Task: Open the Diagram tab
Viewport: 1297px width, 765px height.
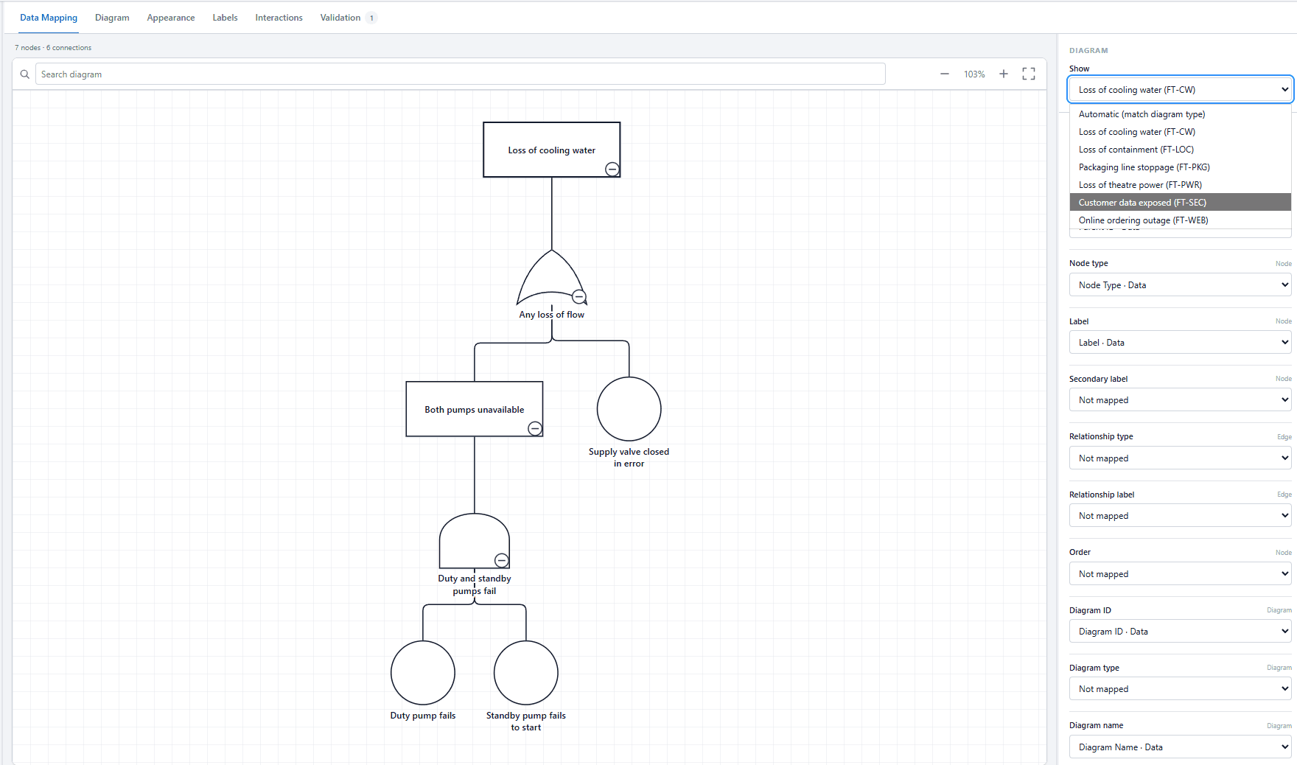Action: click(x=112, y=18)
